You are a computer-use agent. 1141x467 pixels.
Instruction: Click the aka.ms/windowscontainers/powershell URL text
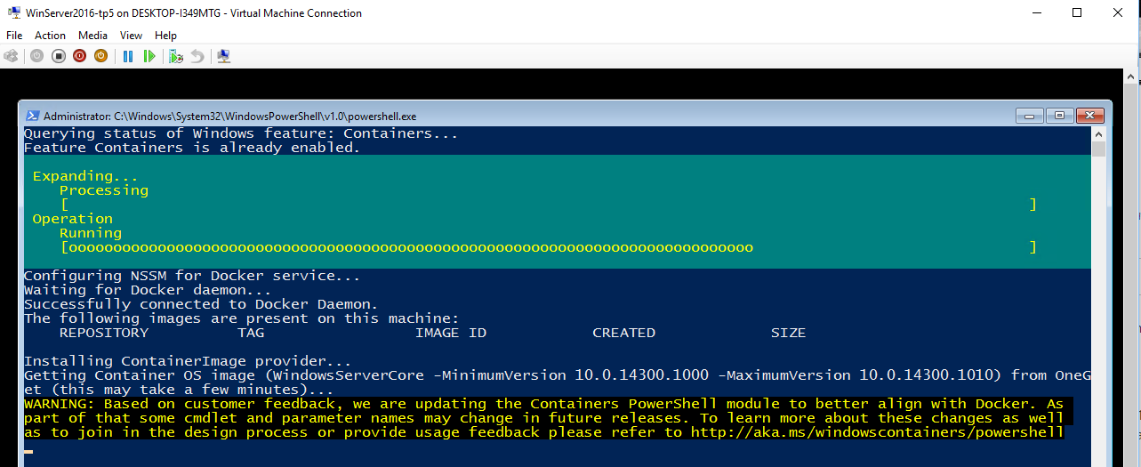pyautogui.click(x=877, y=432)
